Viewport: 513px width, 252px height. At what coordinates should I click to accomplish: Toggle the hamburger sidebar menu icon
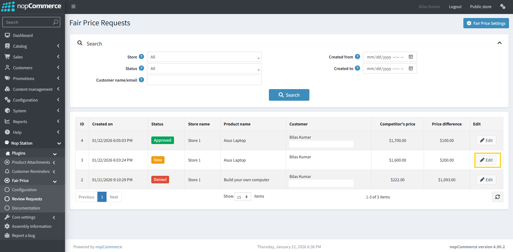click(73, 6)
